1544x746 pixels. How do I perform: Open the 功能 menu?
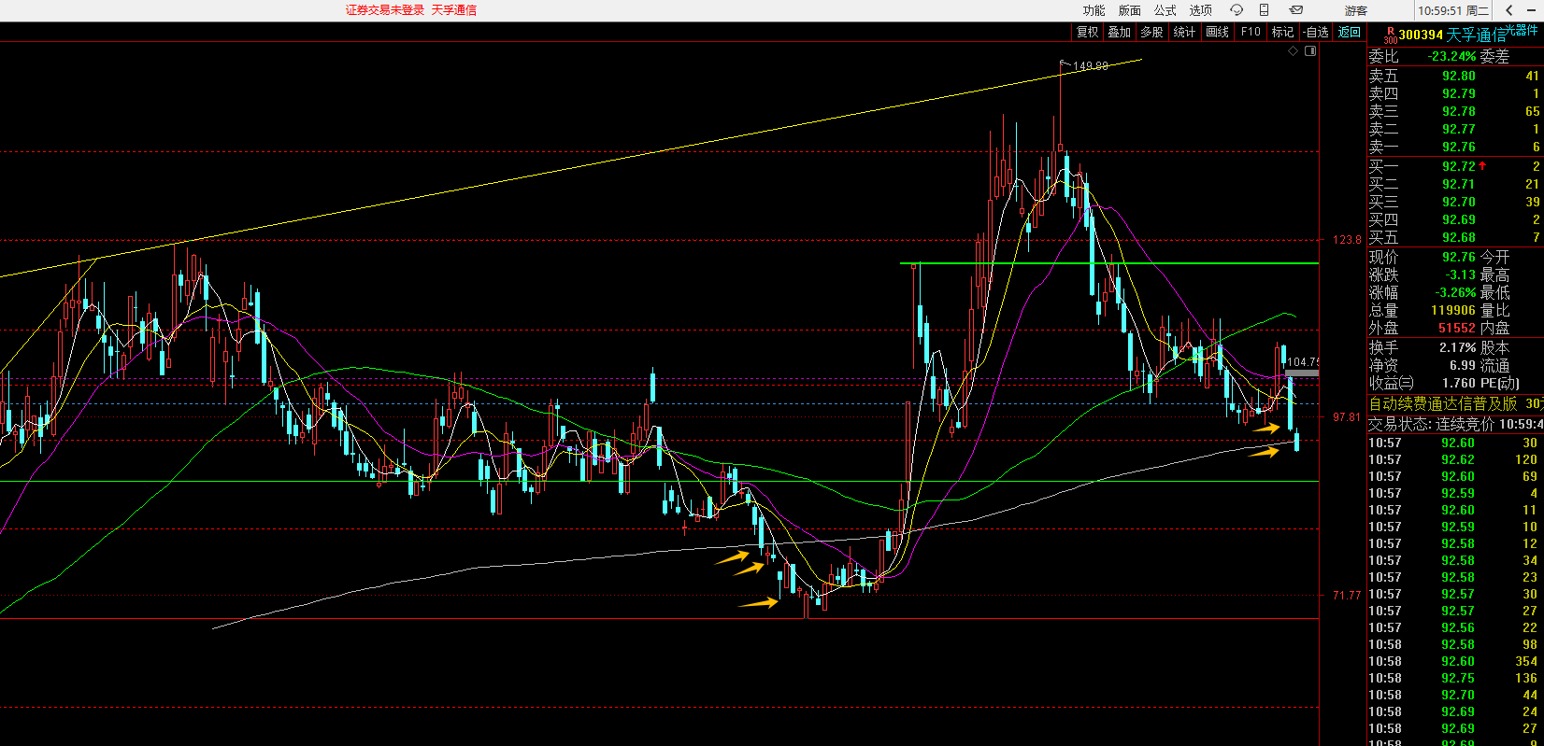pos(1094,10)
